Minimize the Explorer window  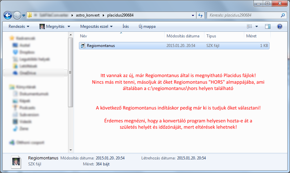258,3
